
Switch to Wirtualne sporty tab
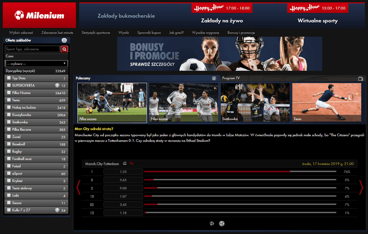click(318, 21)
